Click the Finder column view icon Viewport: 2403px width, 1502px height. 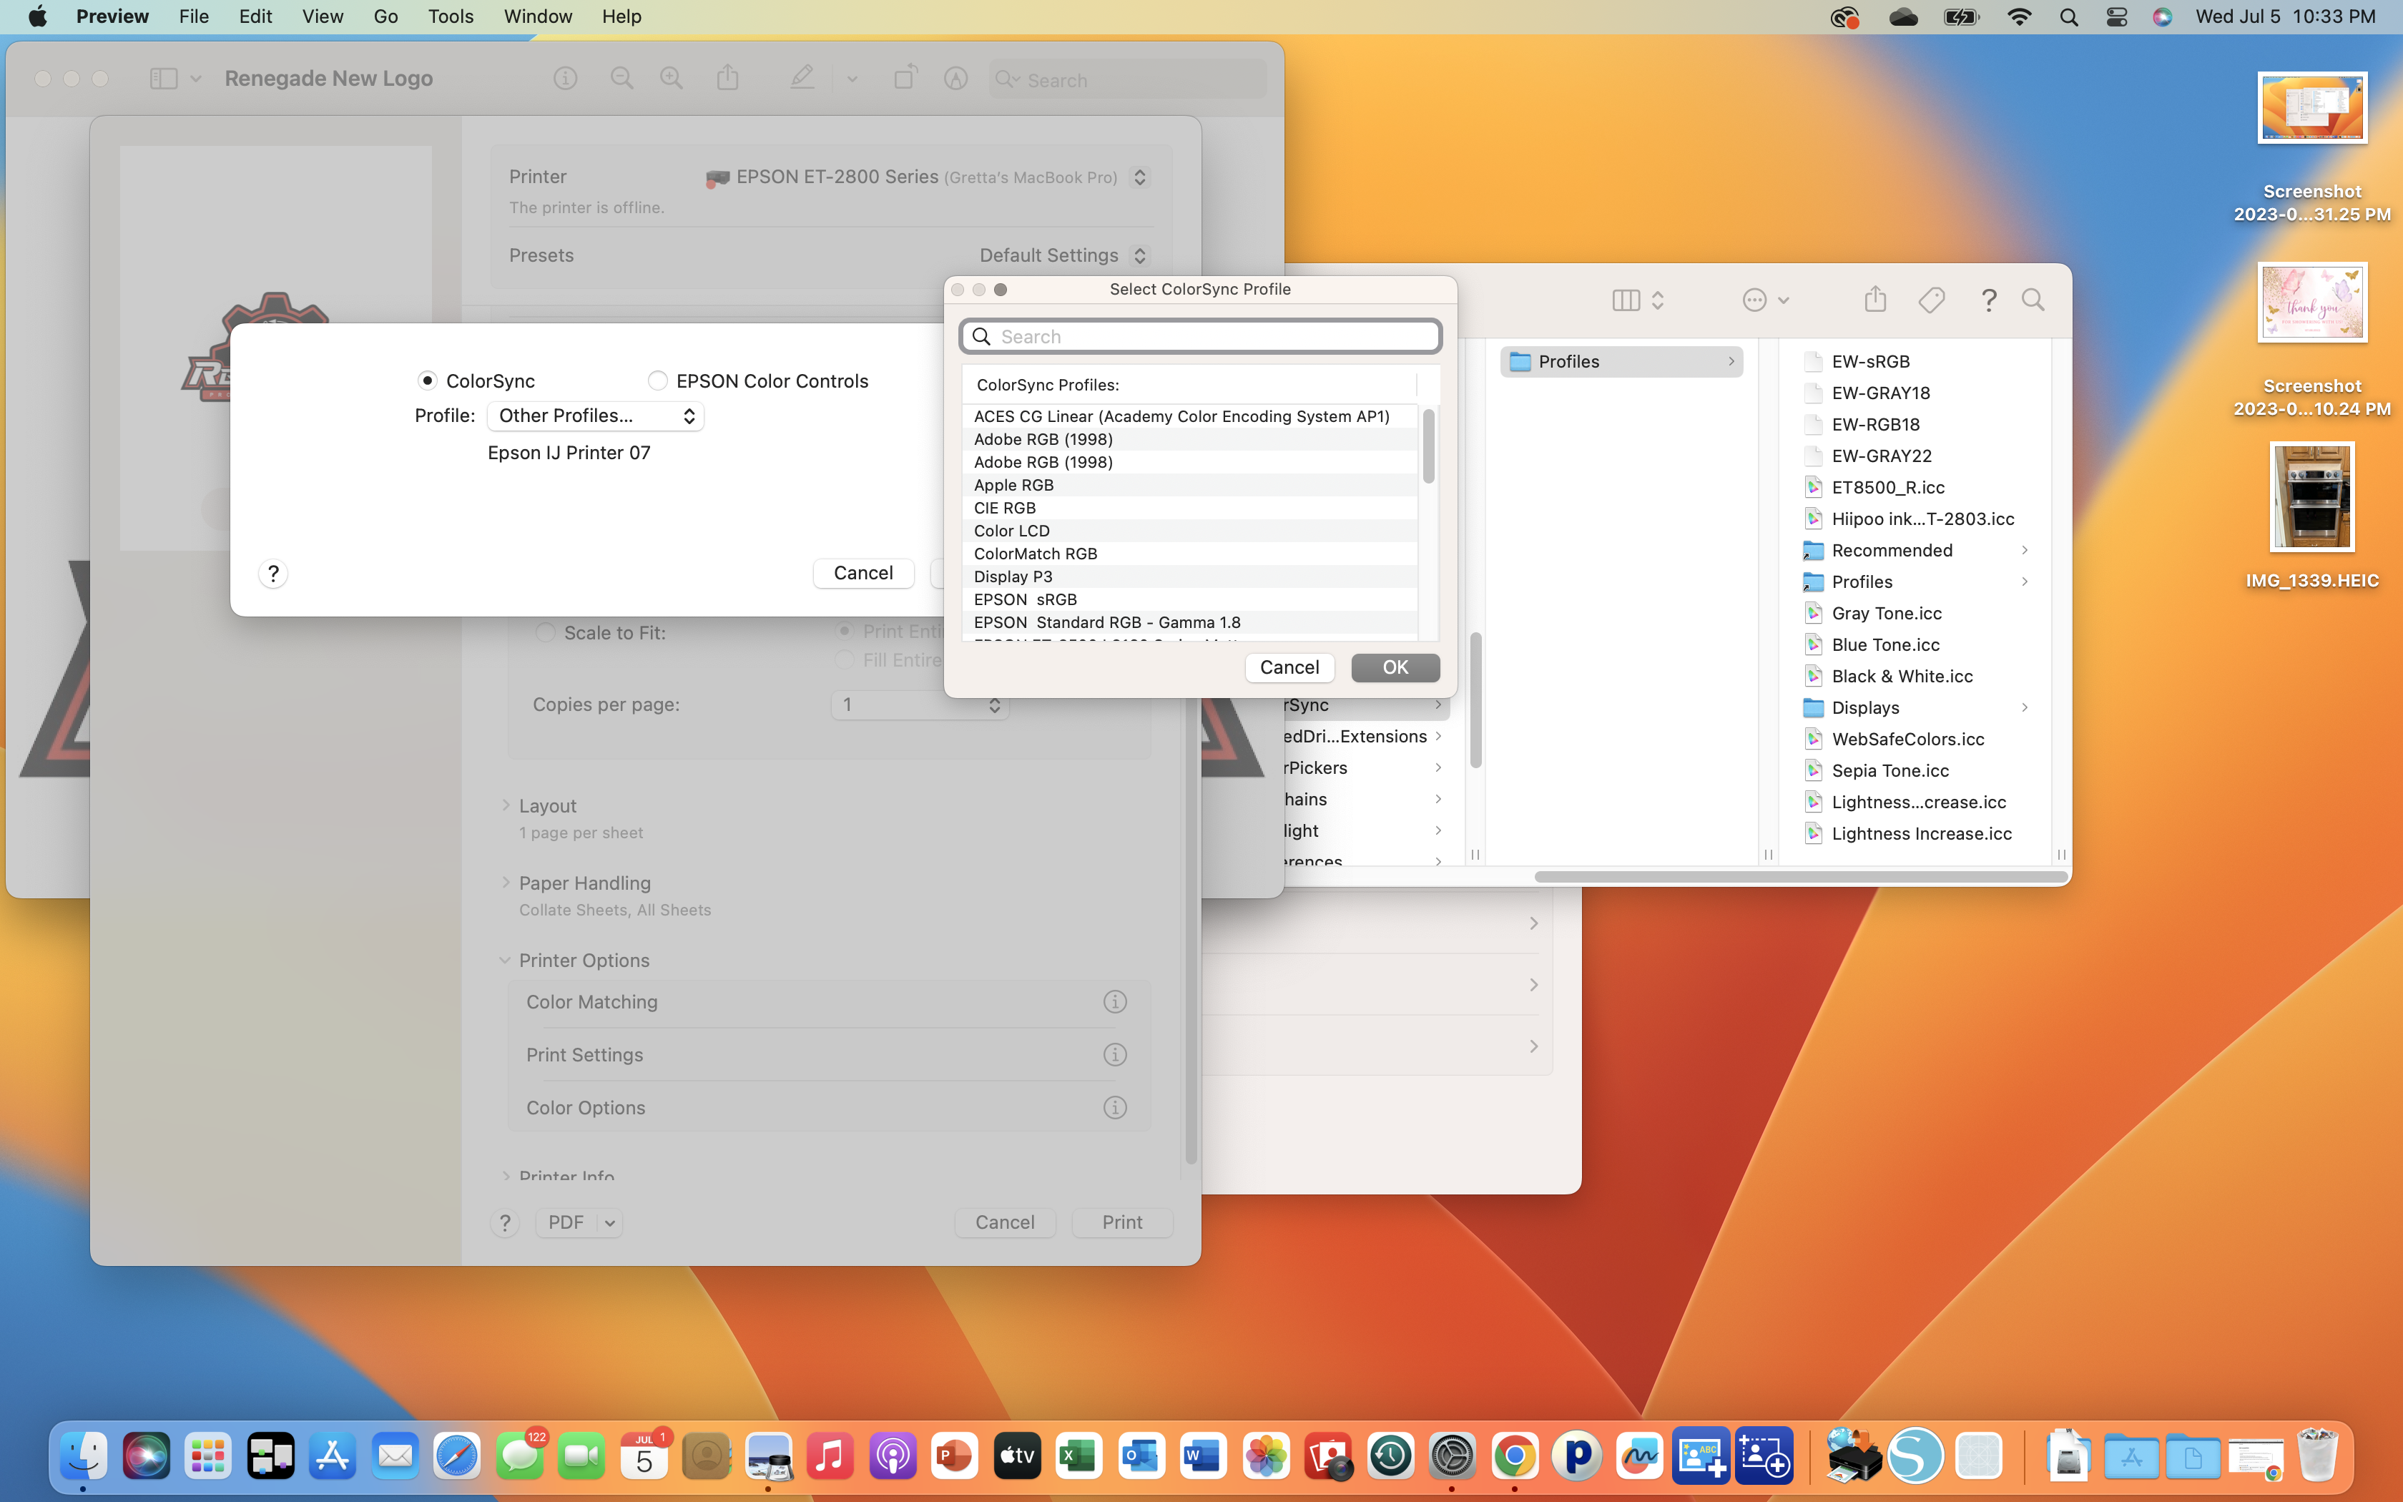(1626, 299)
